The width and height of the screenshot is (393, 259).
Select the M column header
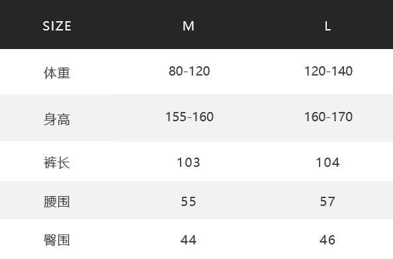189,26
